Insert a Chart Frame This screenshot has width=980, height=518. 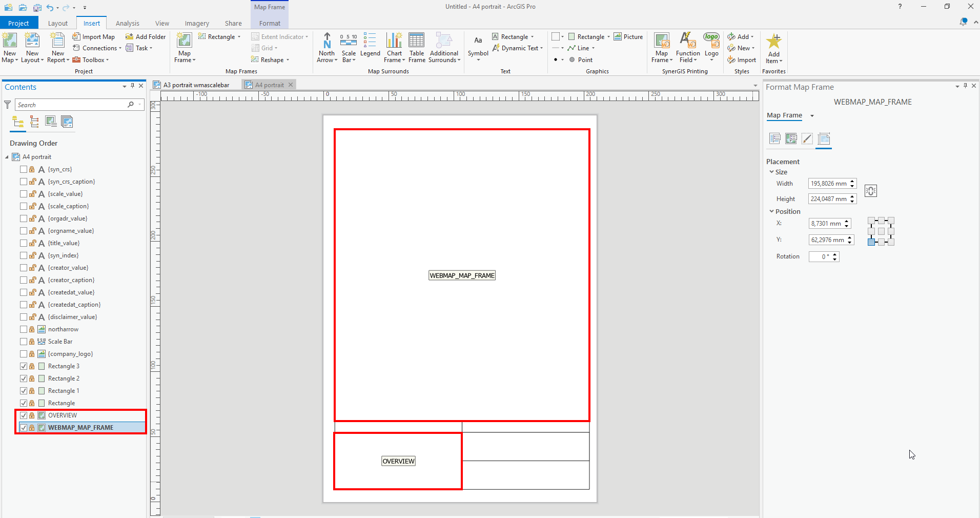(394, 47)
